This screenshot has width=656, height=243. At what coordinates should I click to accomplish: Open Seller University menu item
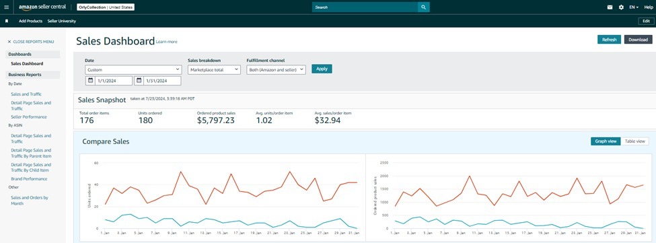point(61,20)
